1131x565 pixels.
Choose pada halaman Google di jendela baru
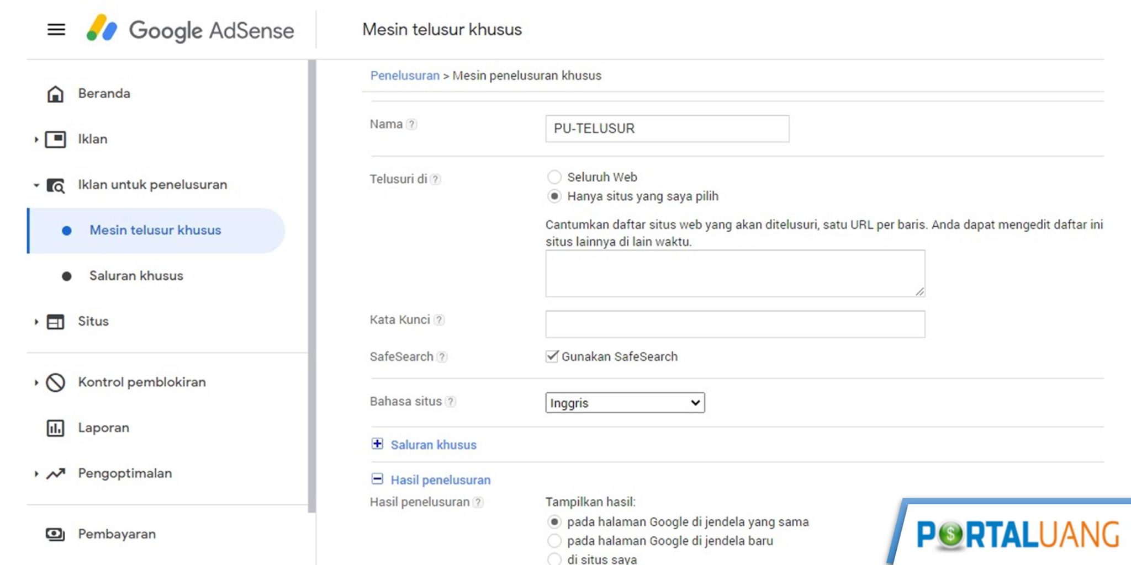554,541
